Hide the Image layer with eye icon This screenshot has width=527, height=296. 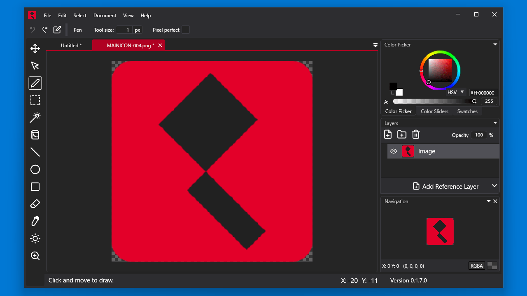click(394, 151)
